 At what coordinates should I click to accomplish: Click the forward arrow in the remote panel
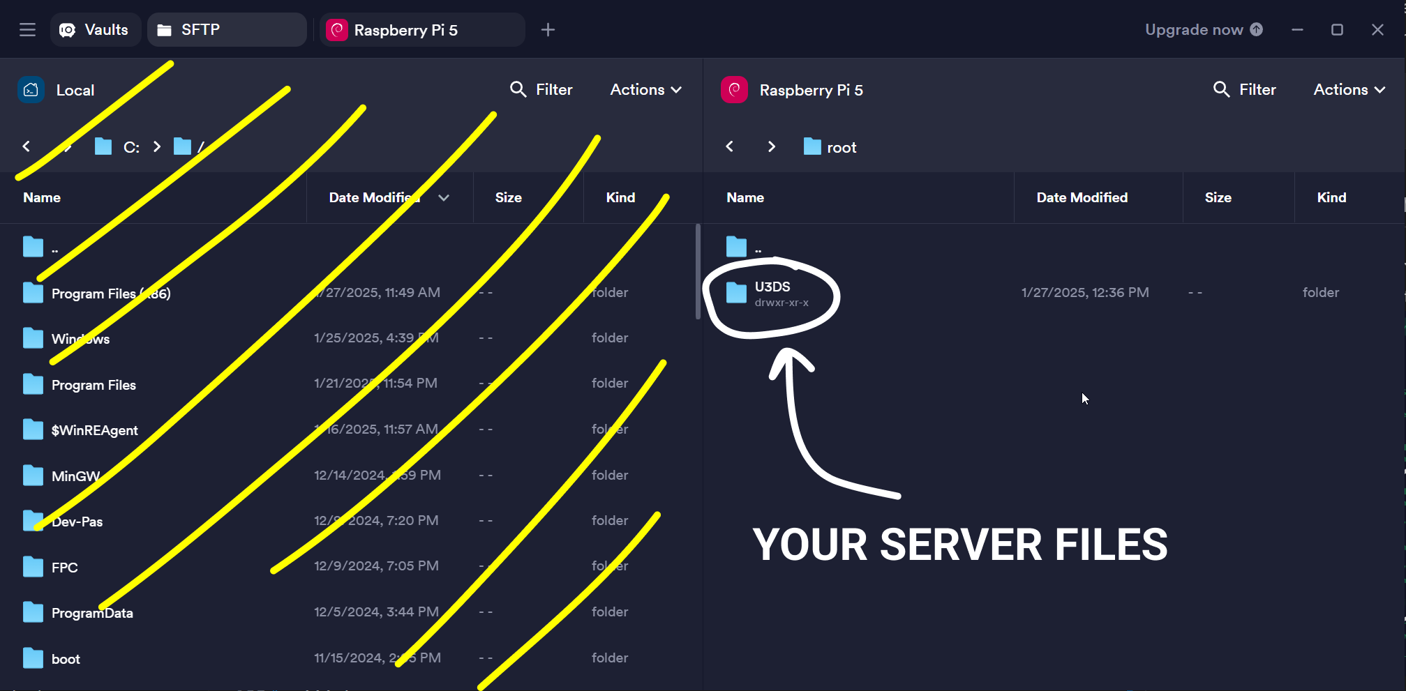point(772,146)
